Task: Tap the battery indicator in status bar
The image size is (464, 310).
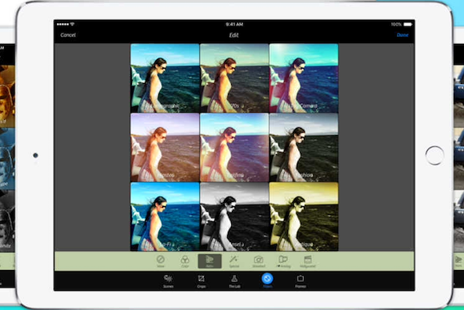Action: click(x=408, y=24)
